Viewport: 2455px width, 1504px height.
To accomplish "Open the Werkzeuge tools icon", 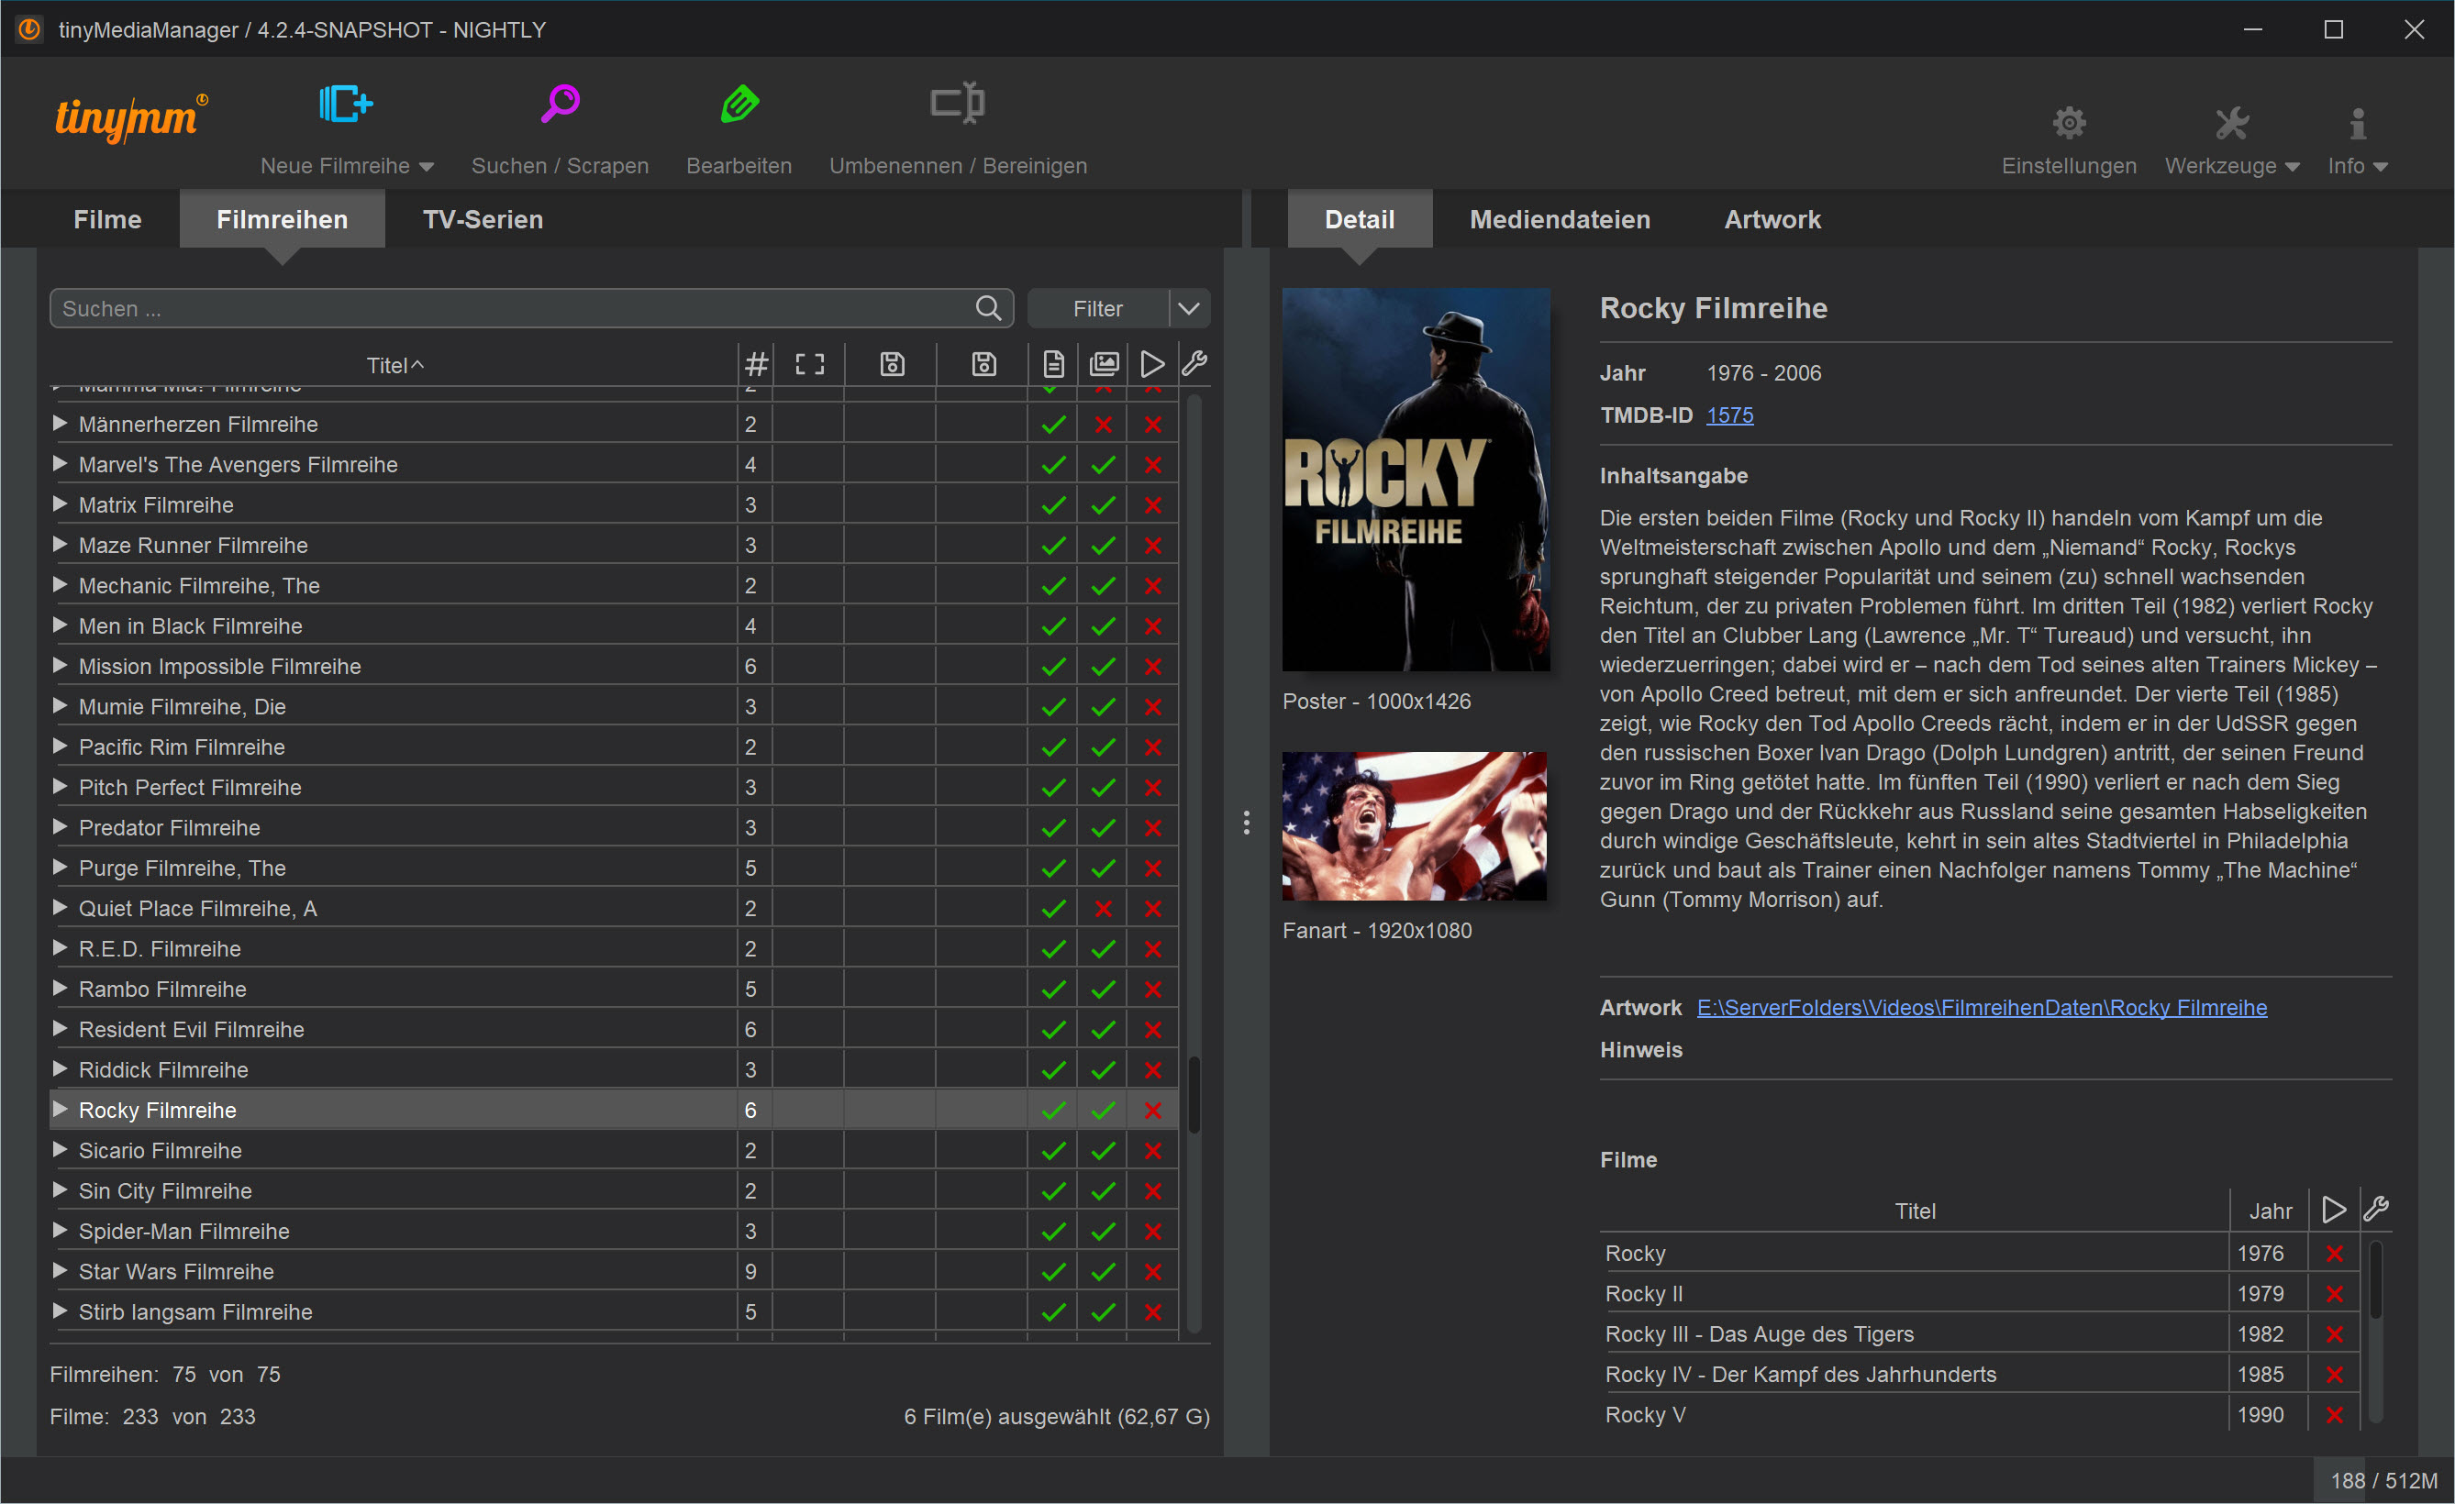I will coord(2231,123).
